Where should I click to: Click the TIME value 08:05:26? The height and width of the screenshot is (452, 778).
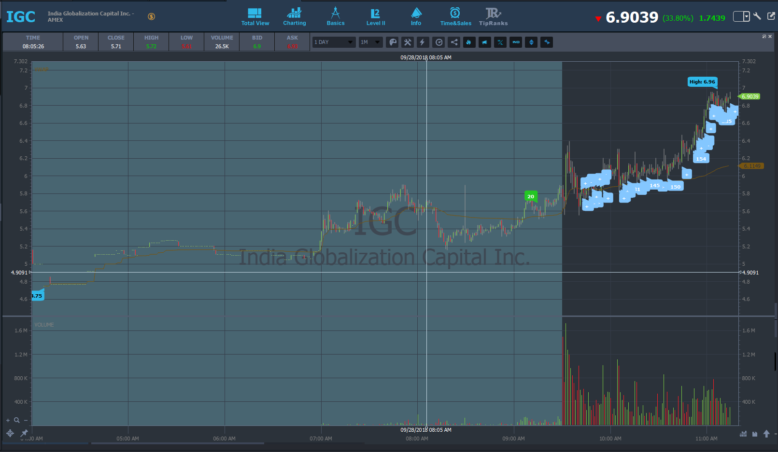[33, 46]
